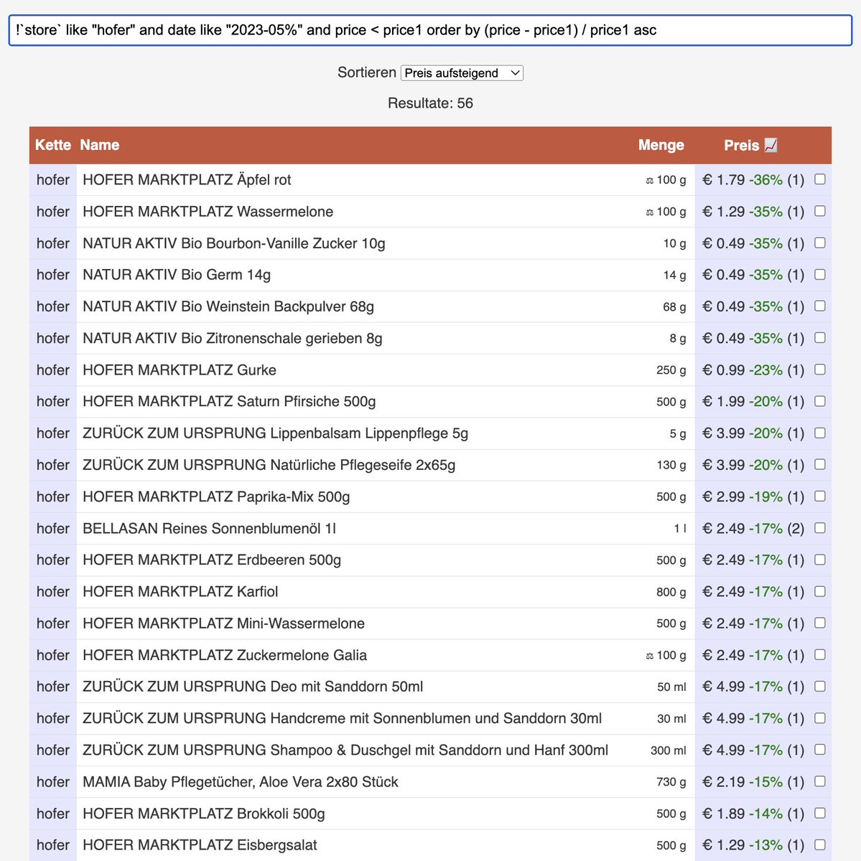Tick checkbox for Shampoo & Duschgel row
861x861 pixels.
click(820, 749)
